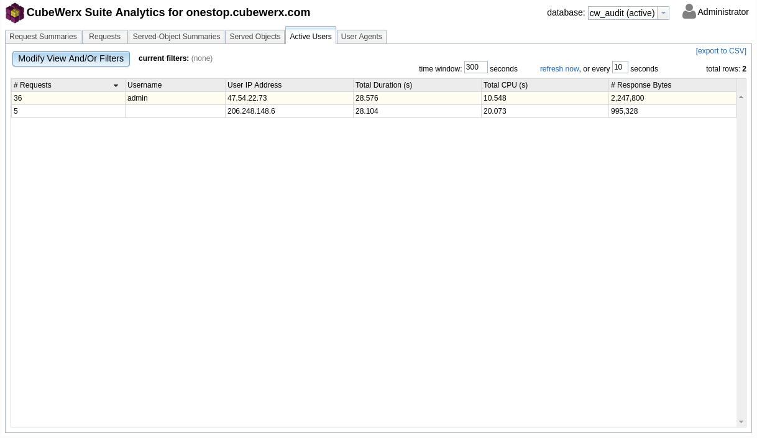757x438 pixels.
Task: Click the 36 requests cell
Action: (x=68, y=98)
